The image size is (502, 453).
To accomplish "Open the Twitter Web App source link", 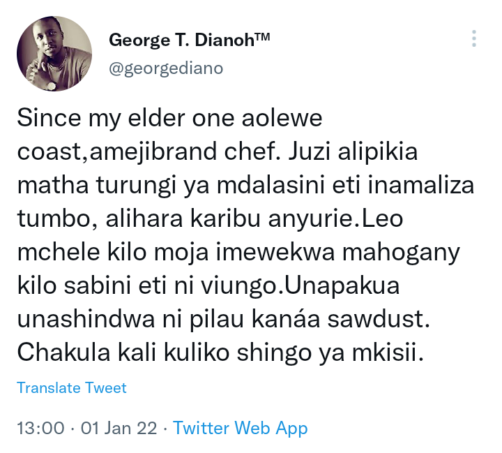I will pos(240,428).
